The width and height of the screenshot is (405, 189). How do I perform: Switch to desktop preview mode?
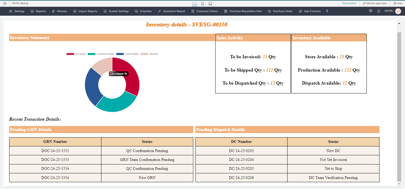194,3
